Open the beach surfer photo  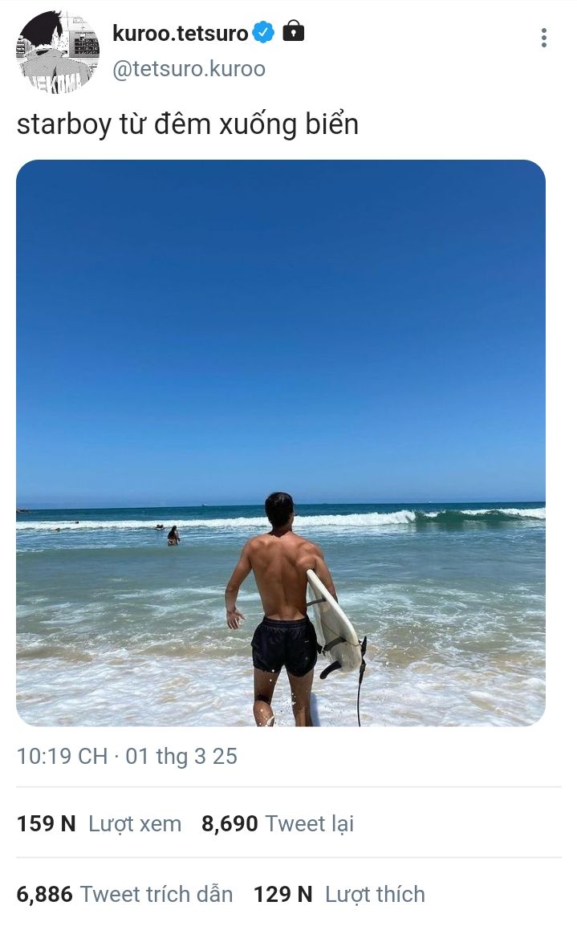(x=281, y=443)
